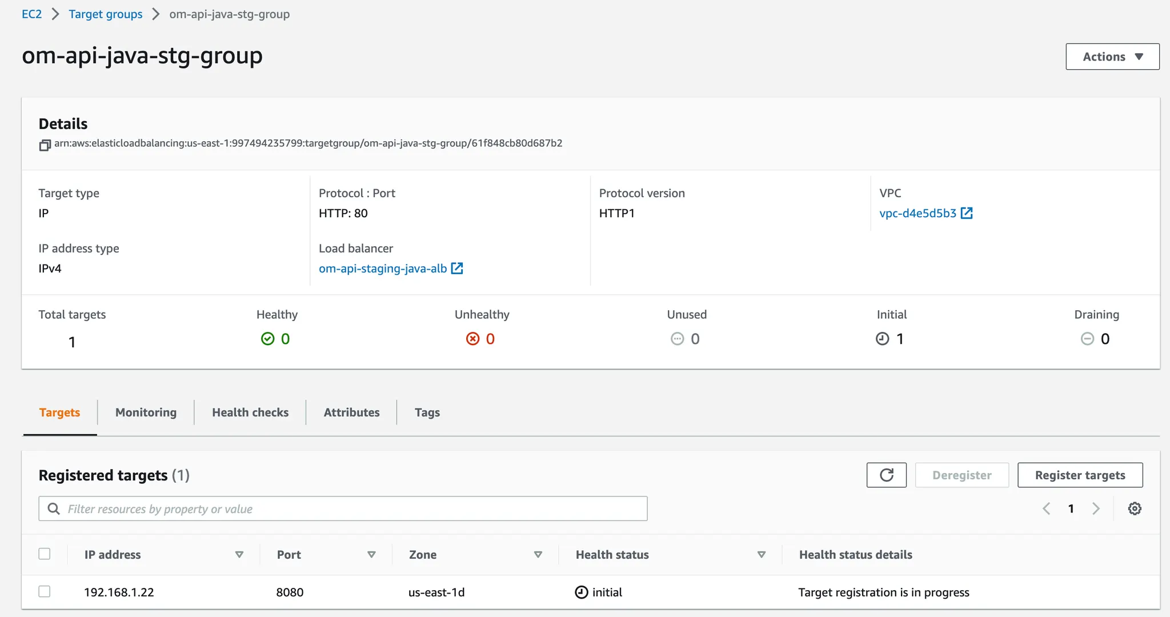Open the Actions dropdown menu
1170x617 pixels.
coord(1112,57)
